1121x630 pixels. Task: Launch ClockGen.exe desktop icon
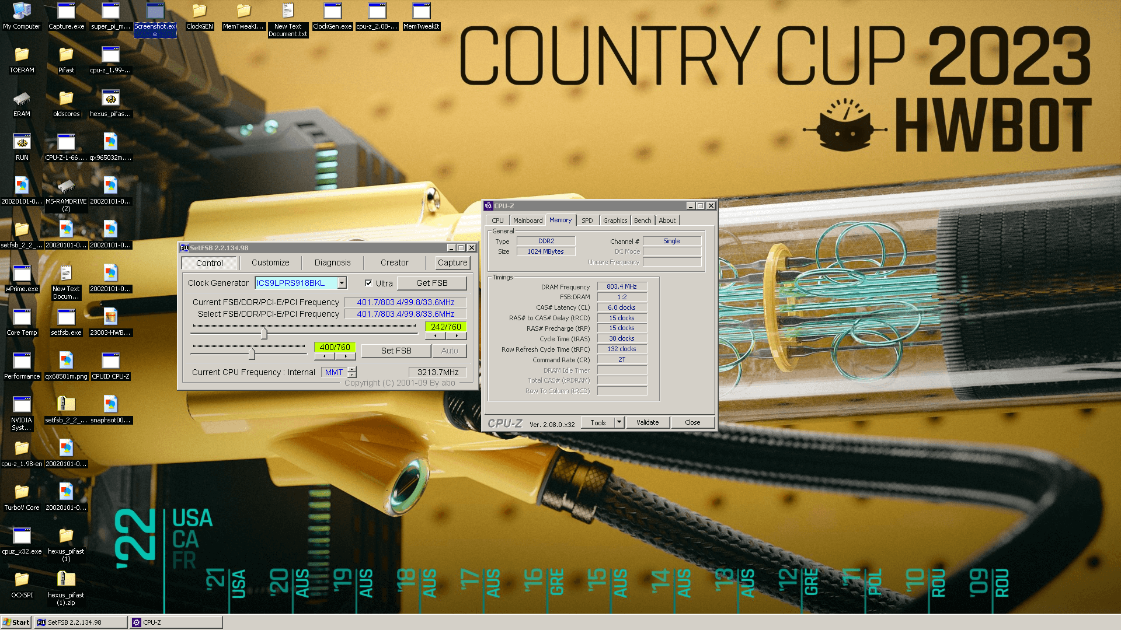tap(332, 16)
